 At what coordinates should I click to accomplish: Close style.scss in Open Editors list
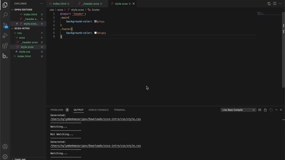coord(17,24)
